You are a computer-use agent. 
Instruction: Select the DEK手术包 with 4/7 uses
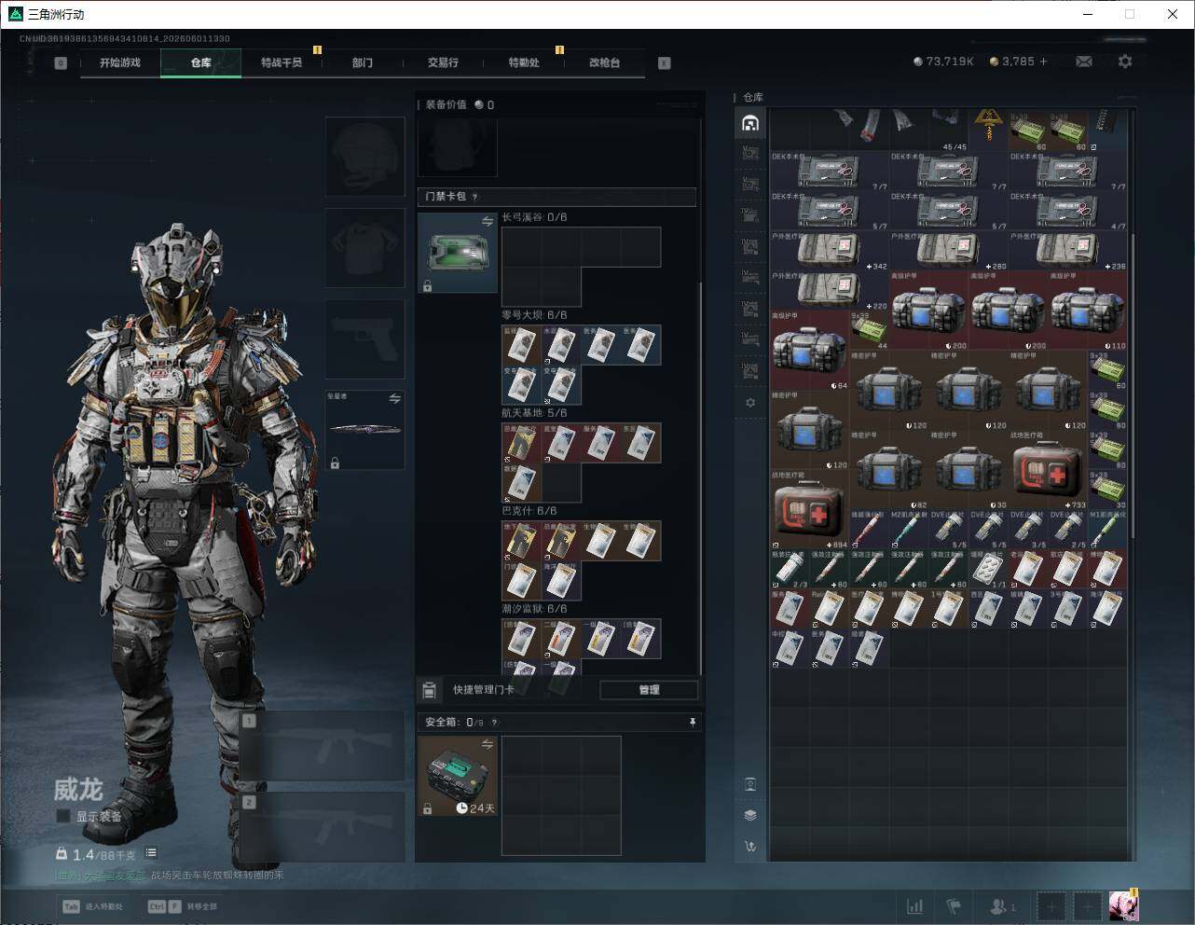[x=1067, y=211]
